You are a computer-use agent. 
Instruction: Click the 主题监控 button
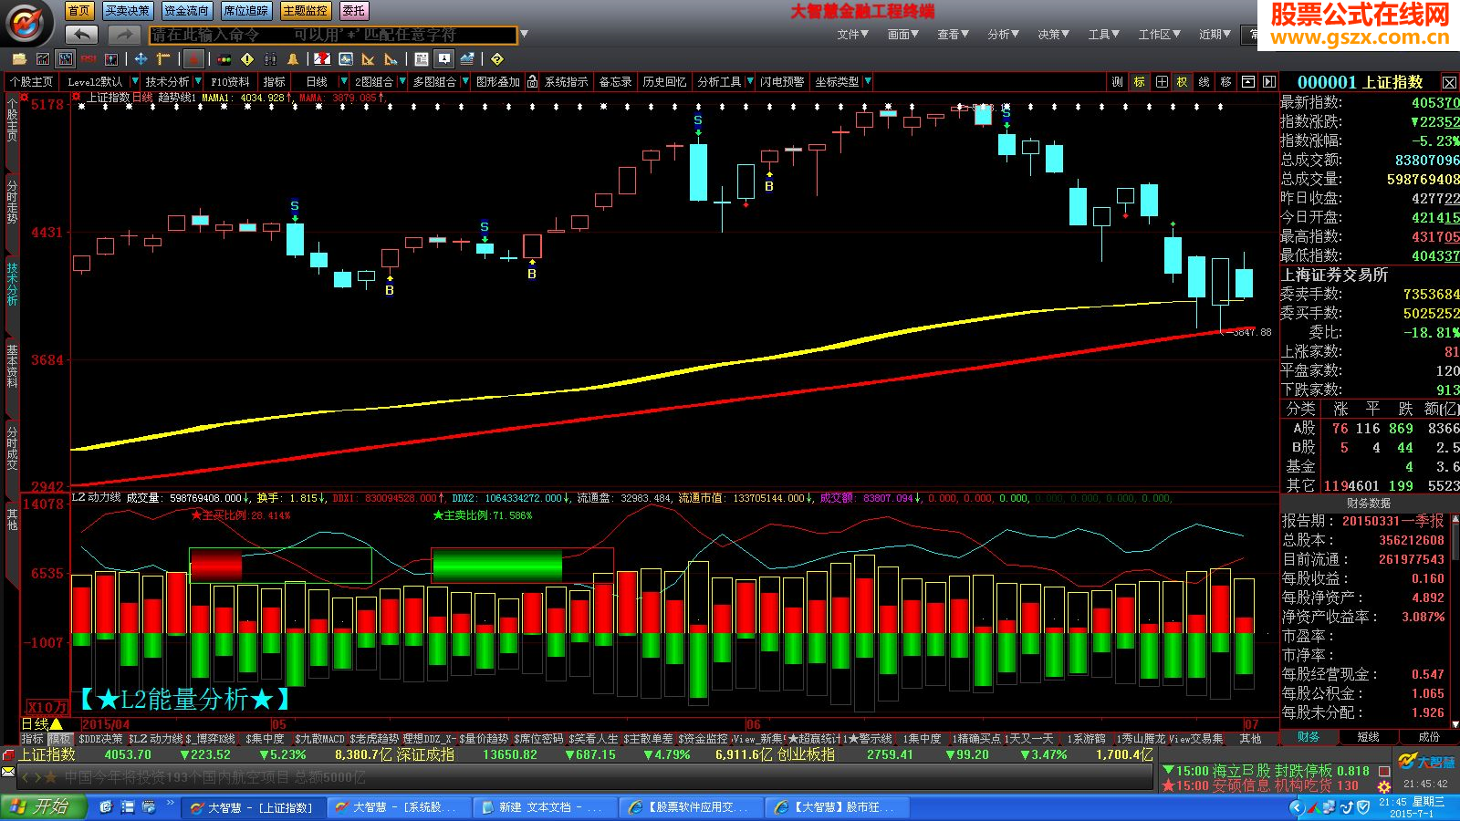pyautogui.click(x=306, y=11)
